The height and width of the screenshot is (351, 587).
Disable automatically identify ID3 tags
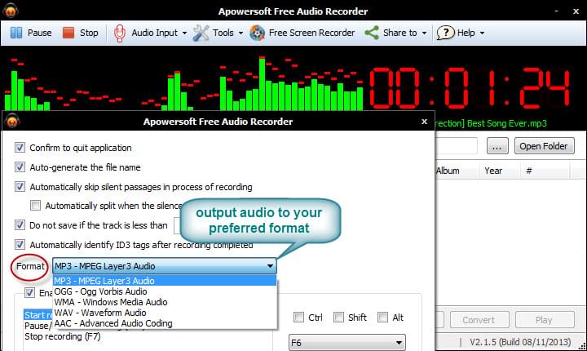(20, 245)
